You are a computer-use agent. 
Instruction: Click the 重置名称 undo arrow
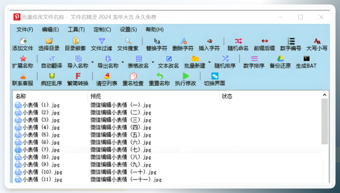(x=160, y=76)
